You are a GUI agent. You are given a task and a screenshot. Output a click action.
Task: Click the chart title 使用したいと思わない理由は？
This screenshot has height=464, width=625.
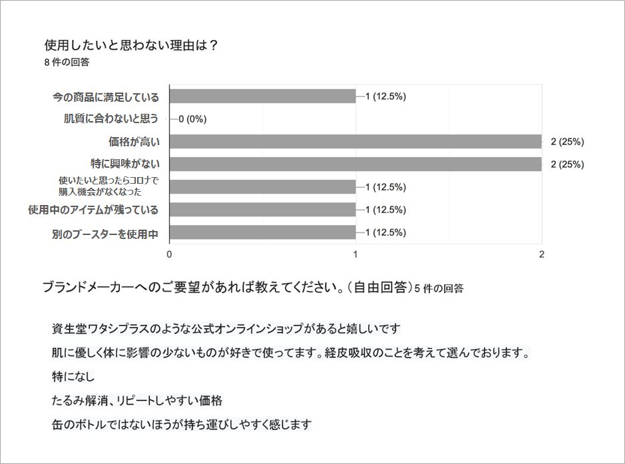[x=131, y=45]
